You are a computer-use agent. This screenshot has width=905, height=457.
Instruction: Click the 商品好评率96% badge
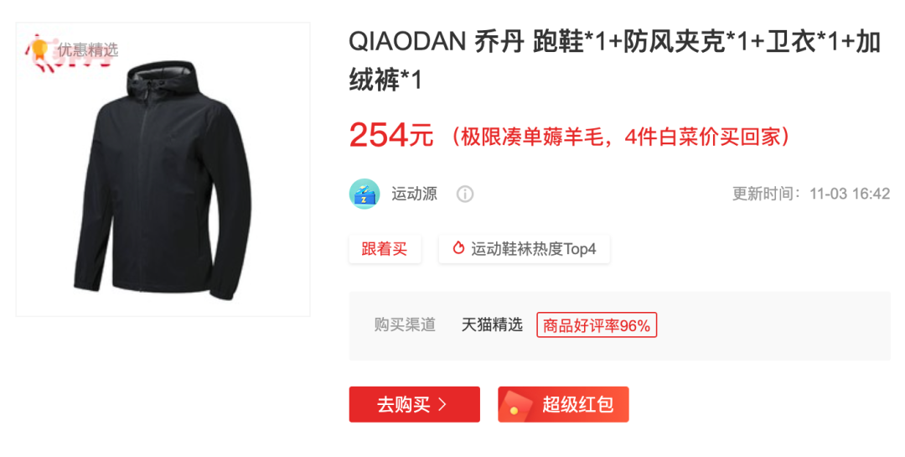pyautogui.click(x=597, y=325)
